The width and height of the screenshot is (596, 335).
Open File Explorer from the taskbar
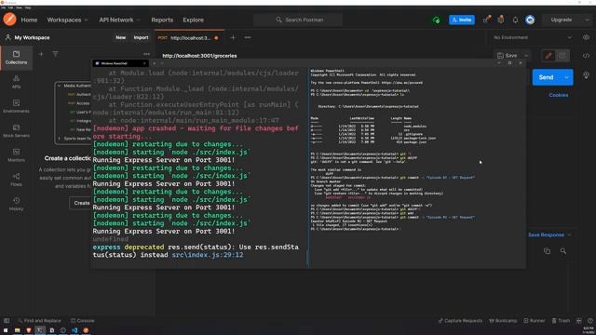(17, 330)
